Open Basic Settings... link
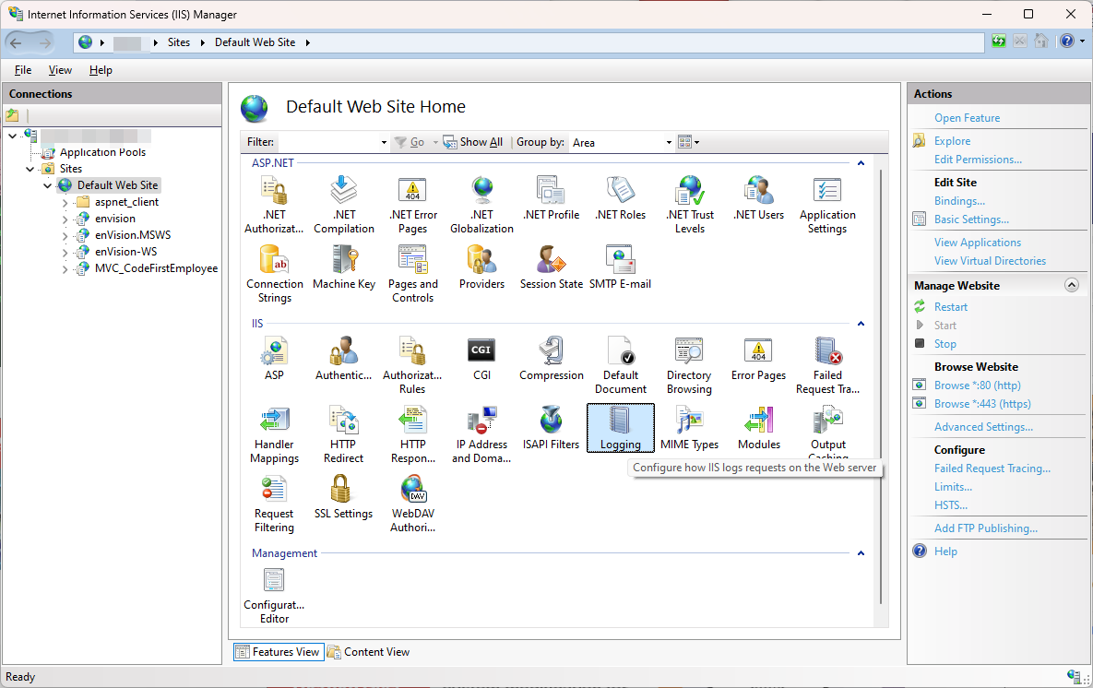 click(972, 219)
